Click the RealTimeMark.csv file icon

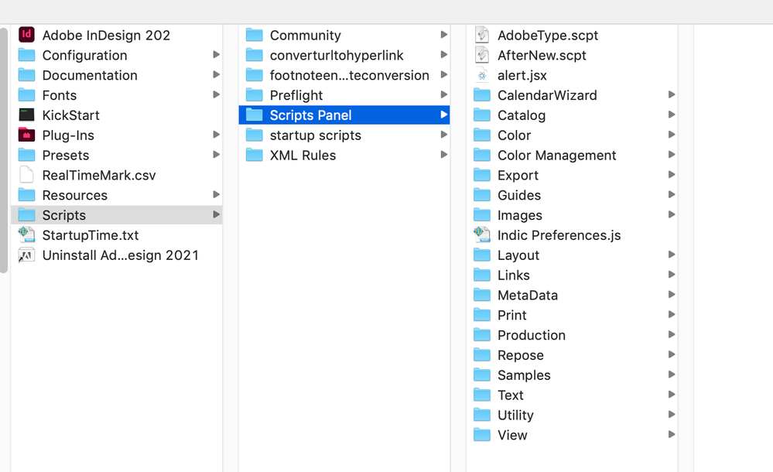point(26,175)
